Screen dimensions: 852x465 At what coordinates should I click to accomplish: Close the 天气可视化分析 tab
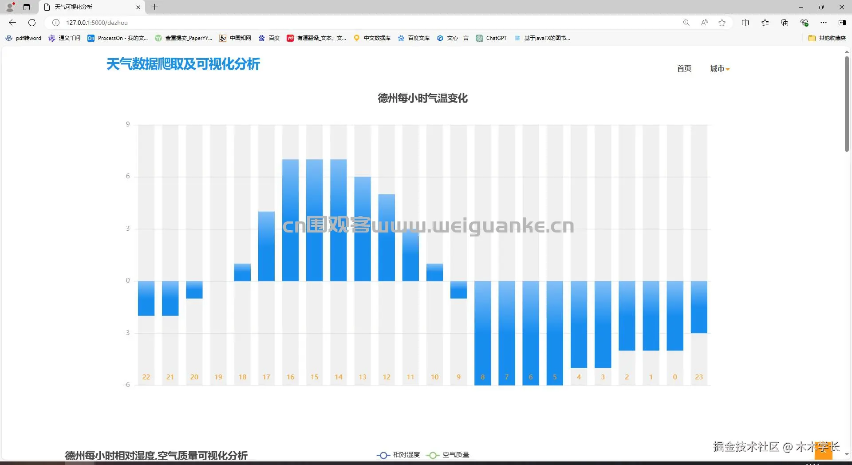point(138,7)
